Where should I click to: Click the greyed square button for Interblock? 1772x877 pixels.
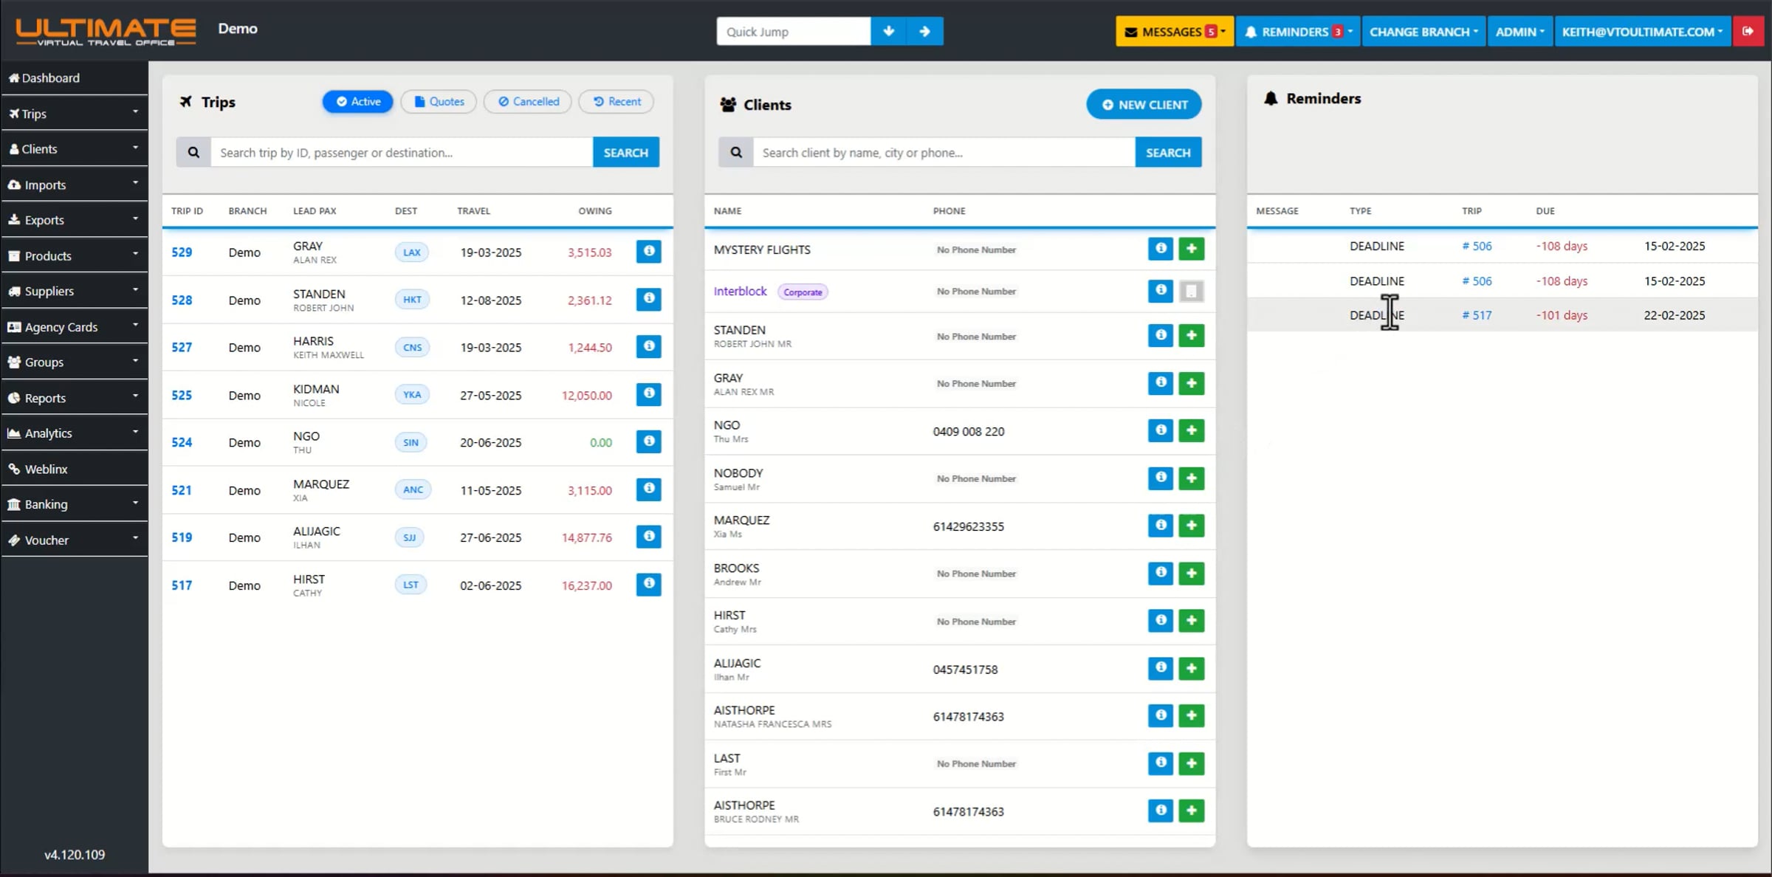tap(1191, 291)
